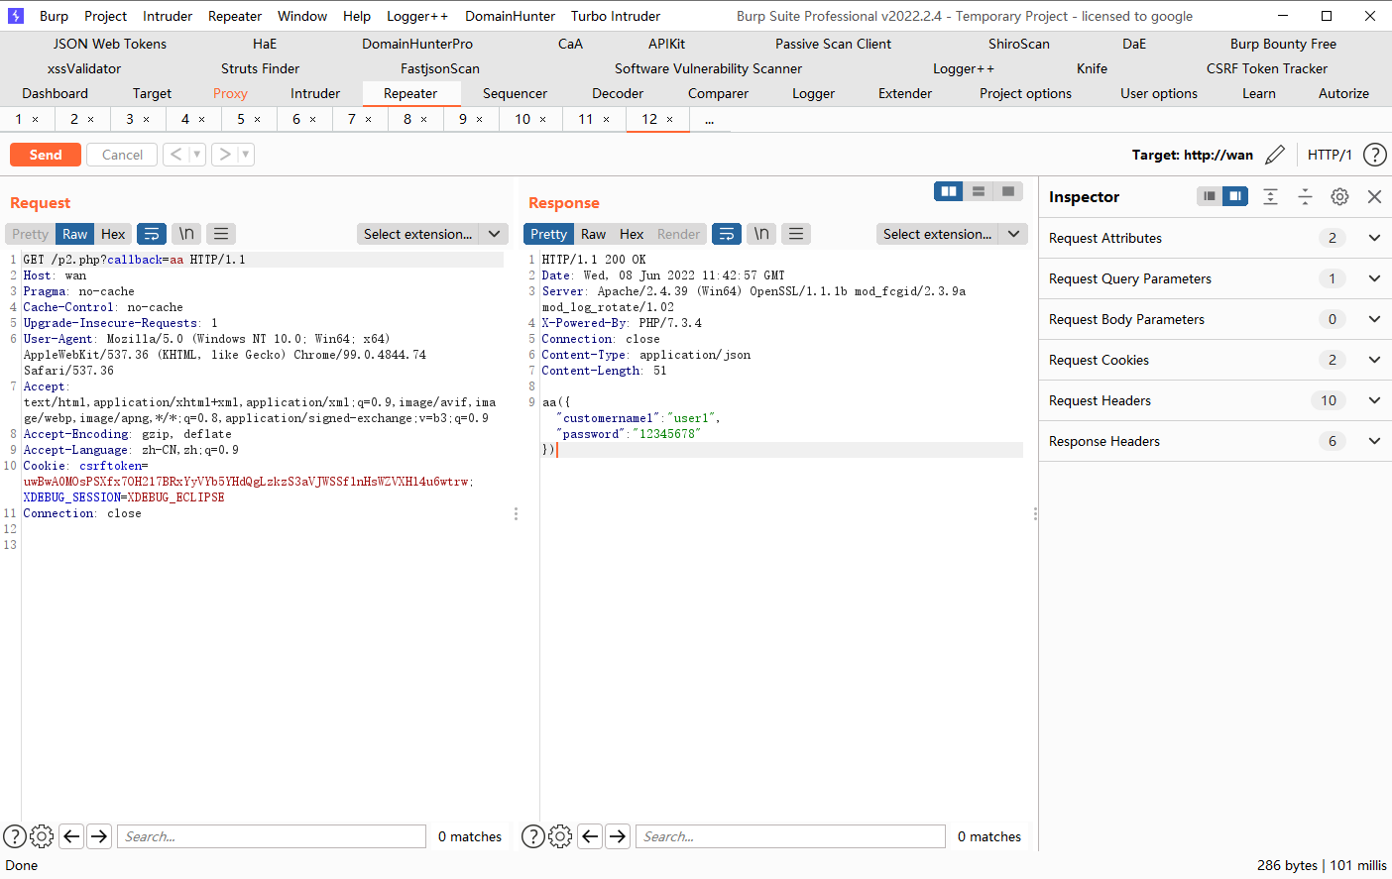
Task: Open the Logger++ menu
Action: point(417,16)
